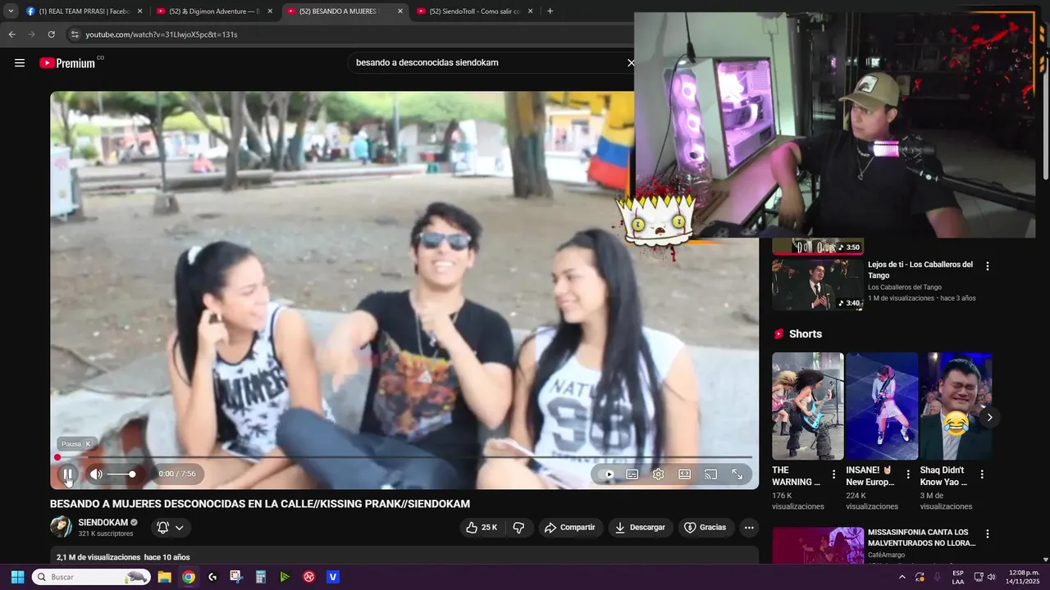Expand the description box with 2,1 M visualizaciones
This screenshot has width=1050, height=590.
point(404,556)
